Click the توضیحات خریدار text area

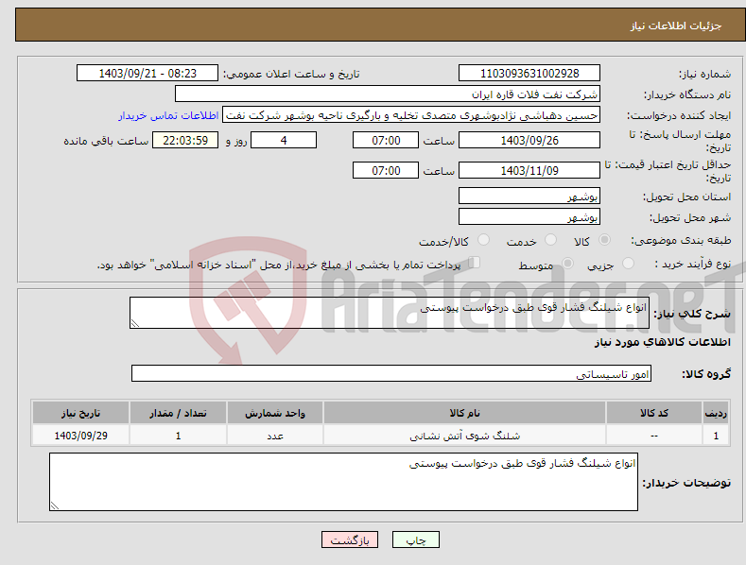[343, 482]
